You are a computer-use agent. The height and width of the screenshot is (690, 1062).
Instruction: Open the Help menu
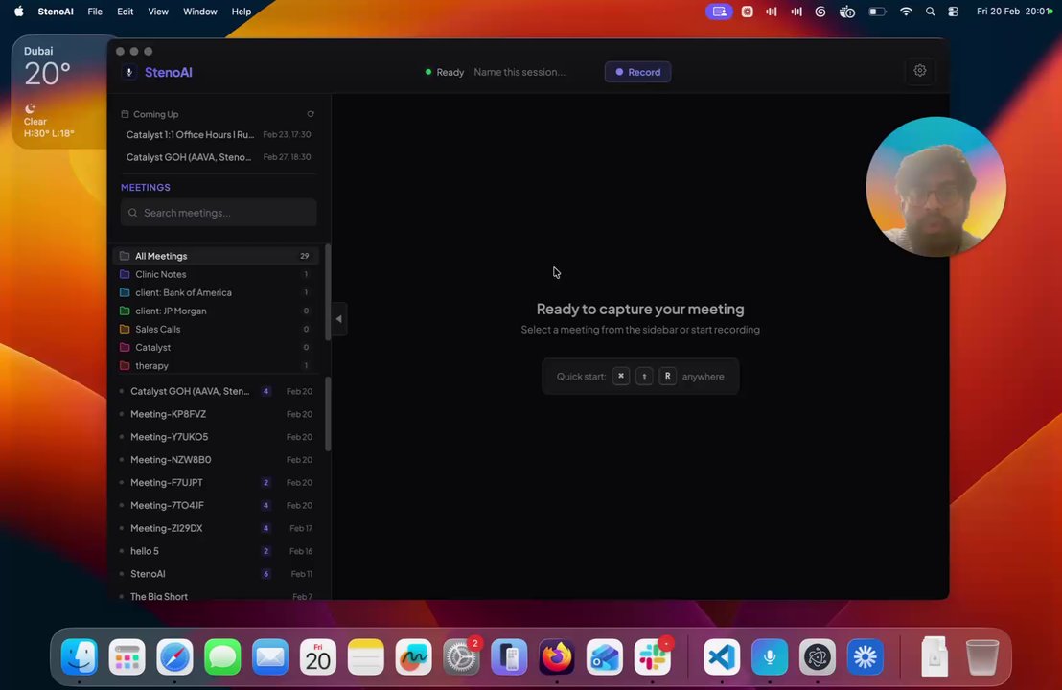pos(242,11)
